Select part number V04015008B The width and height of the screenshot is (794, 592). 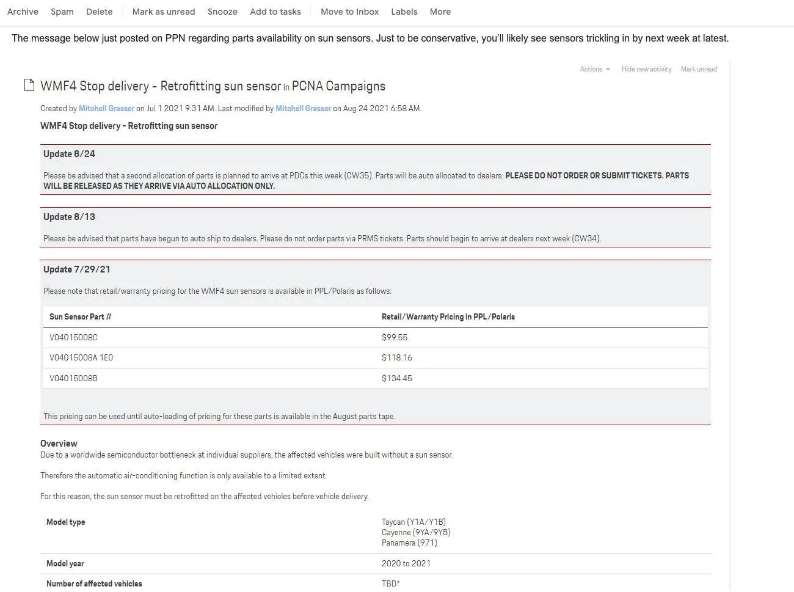[73, 378]
